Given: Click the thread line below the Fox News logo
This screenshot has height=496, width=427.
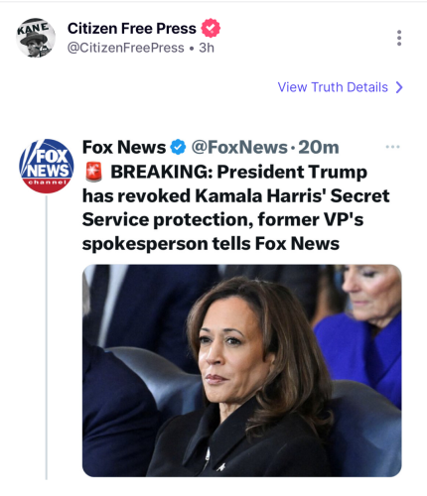Looking at the screenshot, I should [47, 336].
